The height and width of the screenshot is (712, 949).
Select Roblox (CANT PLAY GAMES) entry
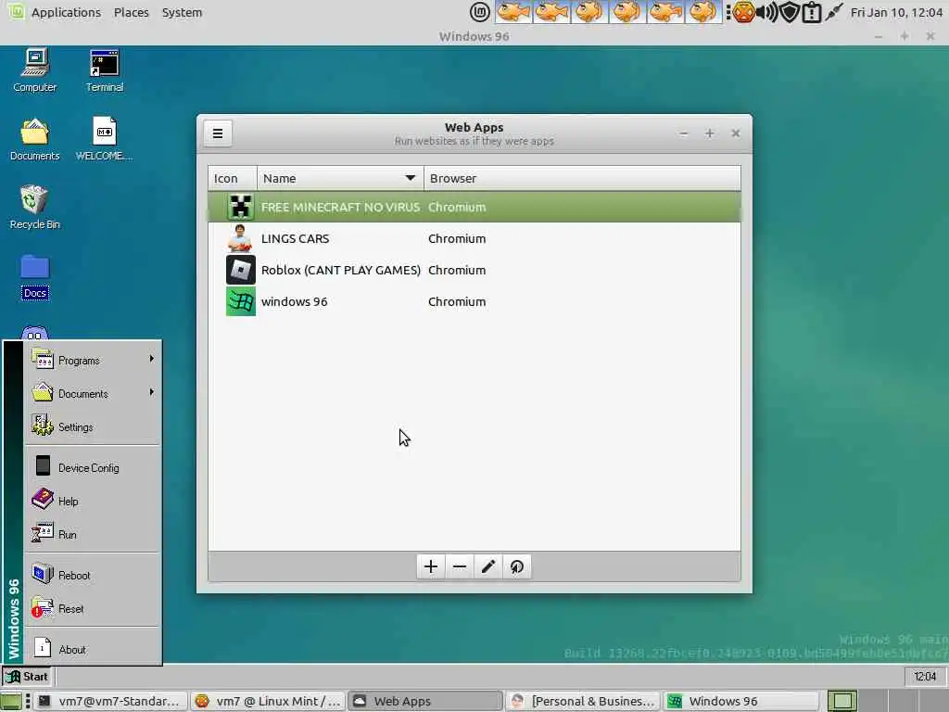474,270
